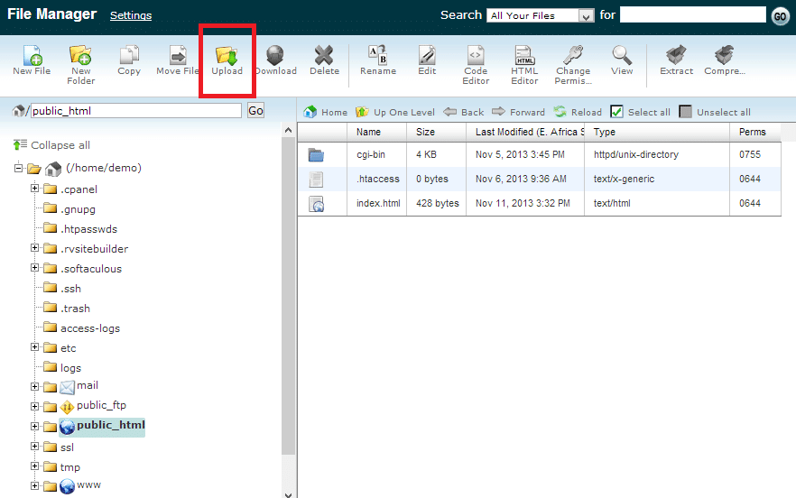Create a new file with New File icon
796x498 pixels.
point(32,60)
